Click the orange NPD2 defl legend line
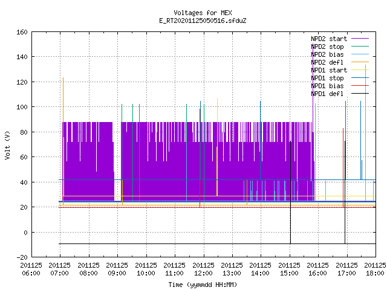This screenshot has width=387, height=290. (x=360, y=62)
